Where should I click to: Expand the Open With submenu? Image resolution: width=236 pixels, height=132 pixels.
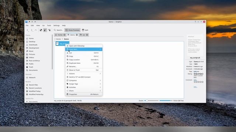(x=84, y=49)
